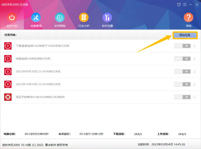Click the 上传速度 label in status row
The image size is (201, 149).
click(x=163, y=134)
